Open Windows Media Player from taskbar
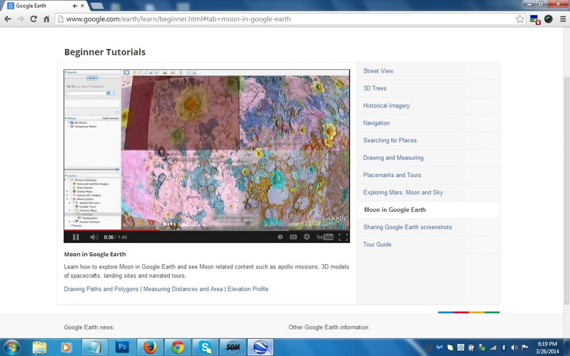The height and width of the screenshot is (356, 570). click(66, 347)
